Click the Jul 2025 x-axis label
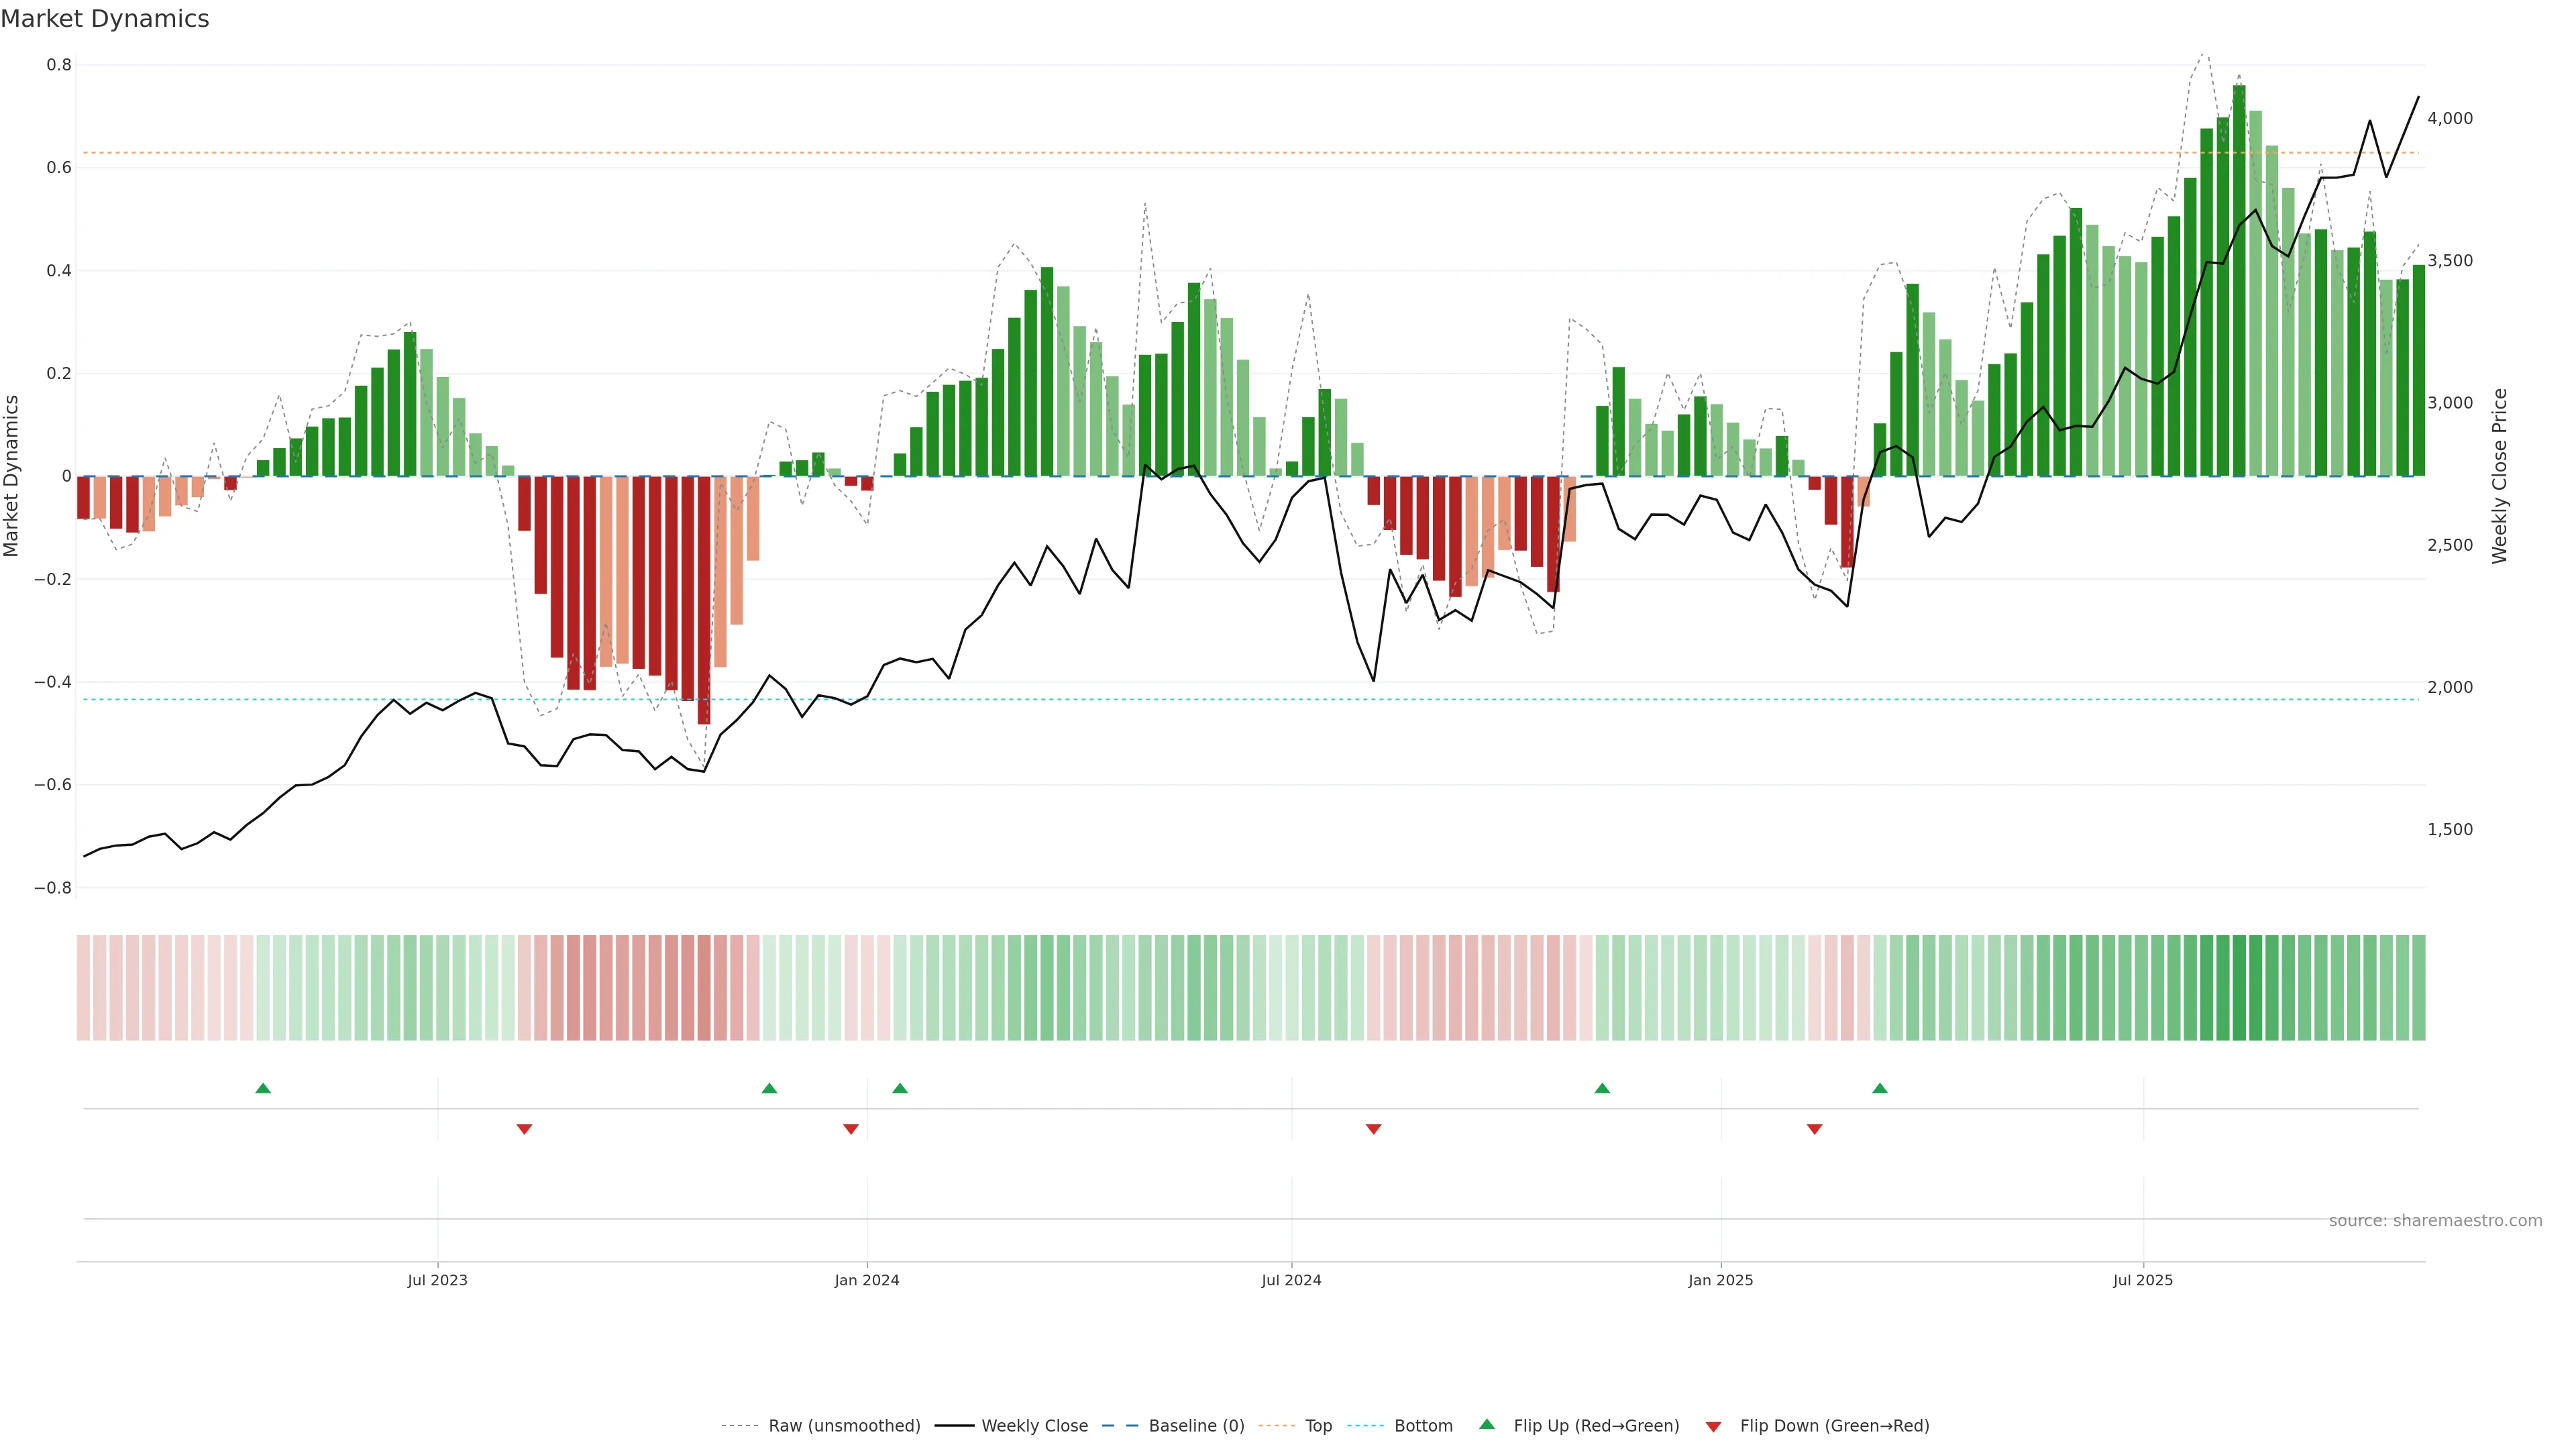Viewport: 2576px width, 1449px height. (x=2143, y=1281)
